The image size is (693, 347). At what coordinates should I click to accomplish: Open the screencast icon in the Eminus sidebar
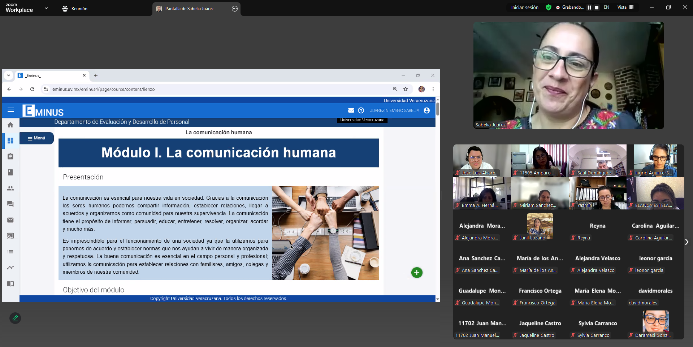[10, 235]
